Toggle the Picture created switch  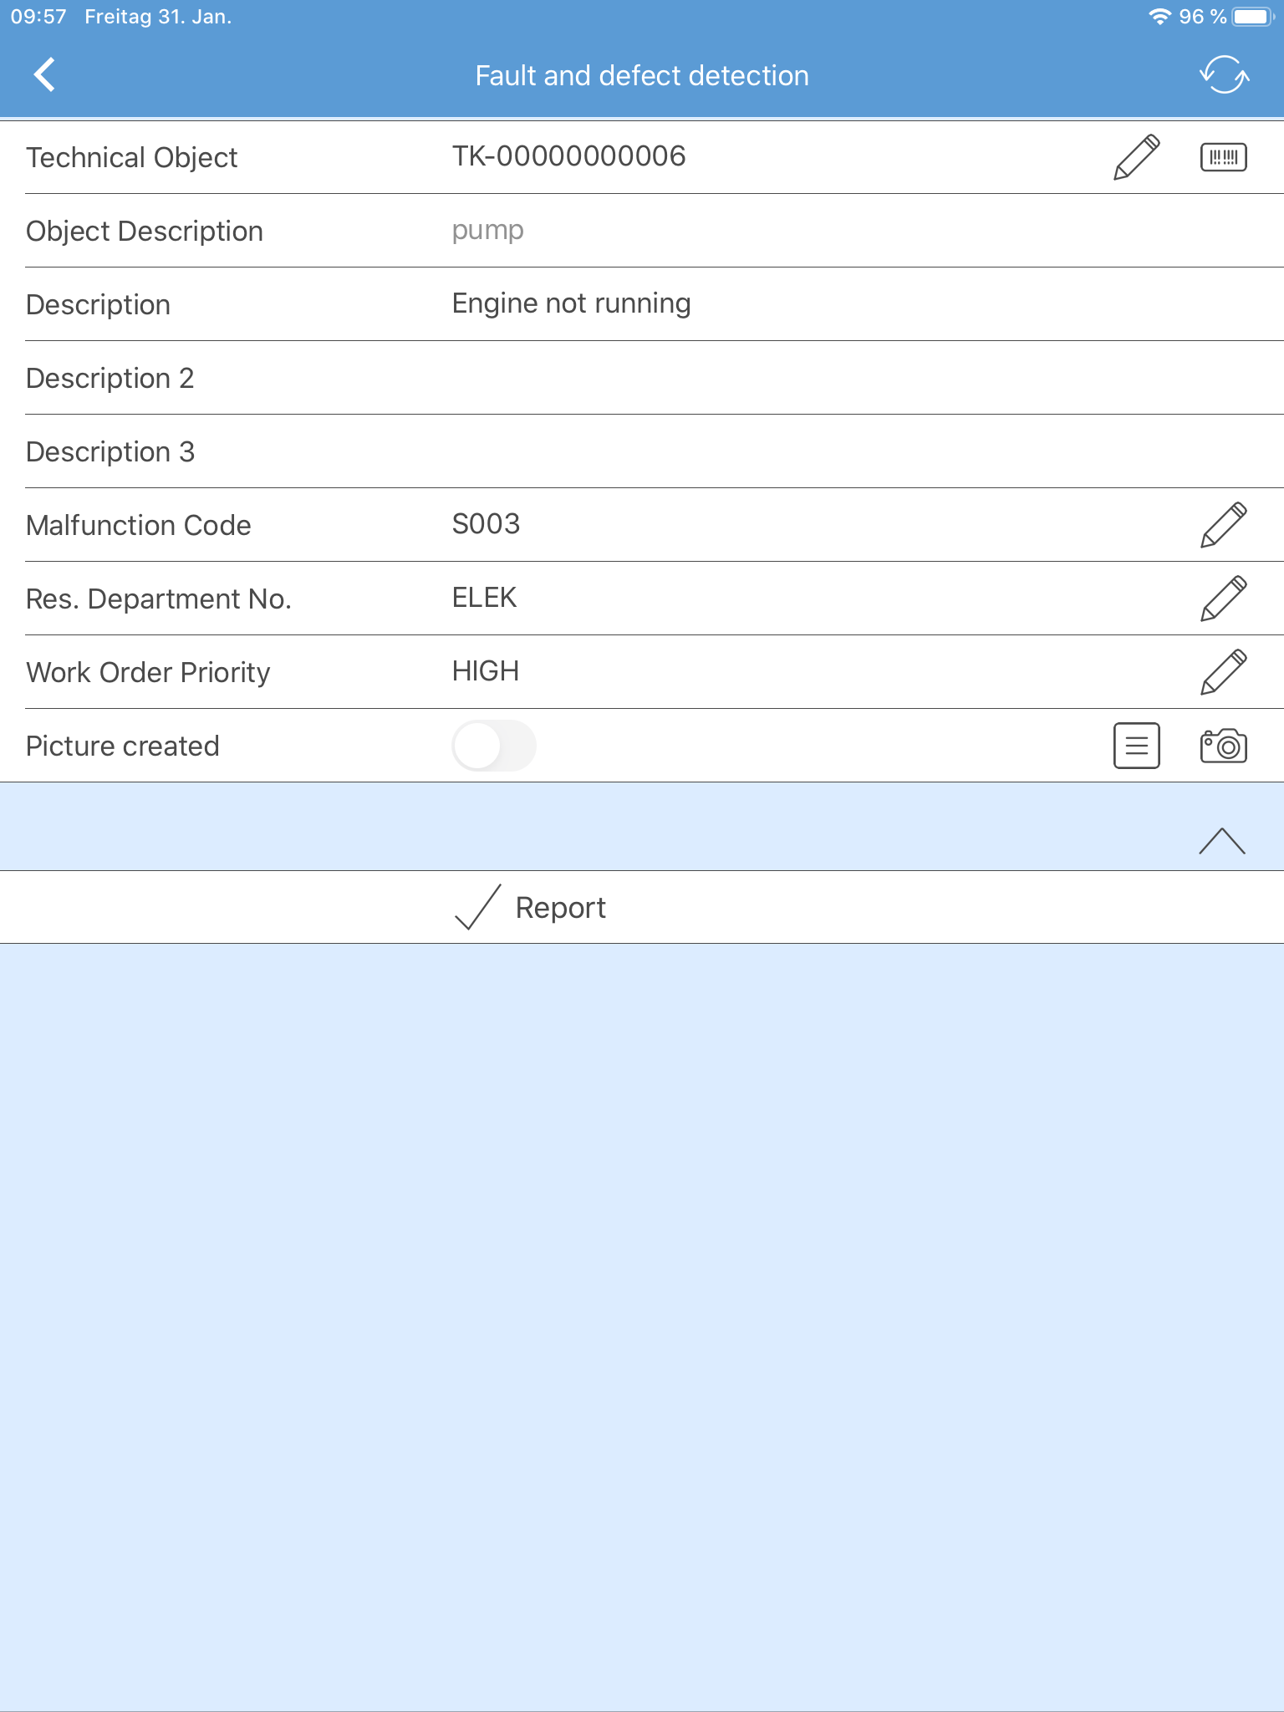point(494,746)
